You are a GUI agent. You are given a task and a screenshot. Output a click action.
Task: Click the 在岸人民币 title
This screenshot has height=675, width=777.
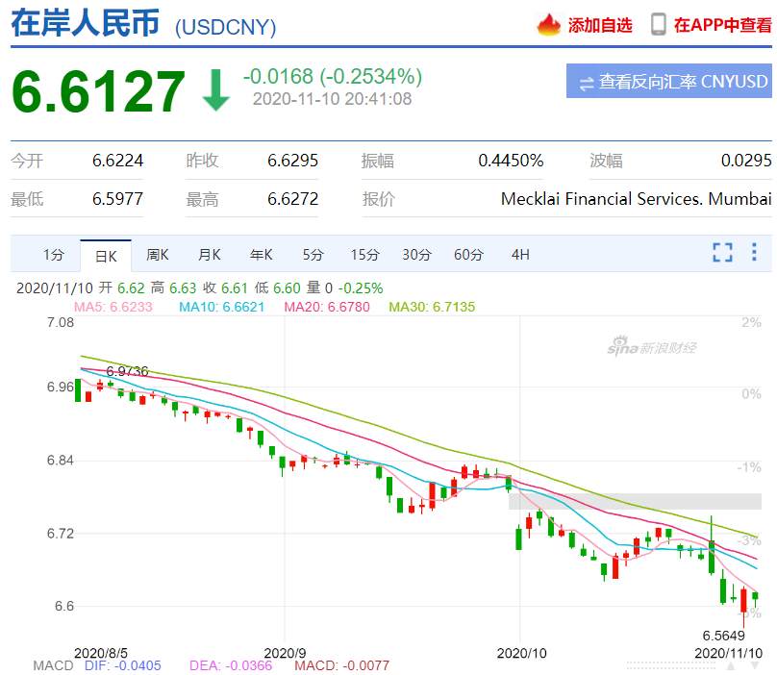(86, 23)
